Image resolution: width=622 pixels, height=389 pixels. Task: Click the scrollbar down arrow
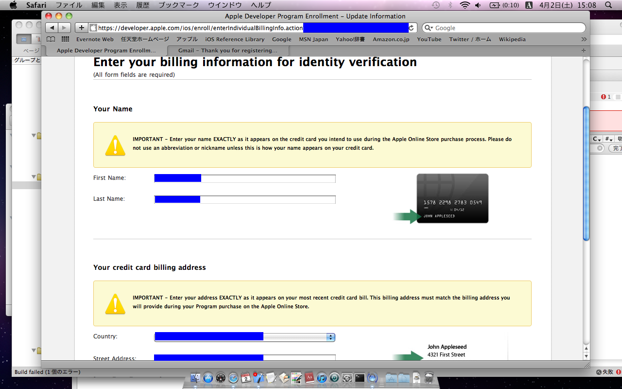pos(586,356)
